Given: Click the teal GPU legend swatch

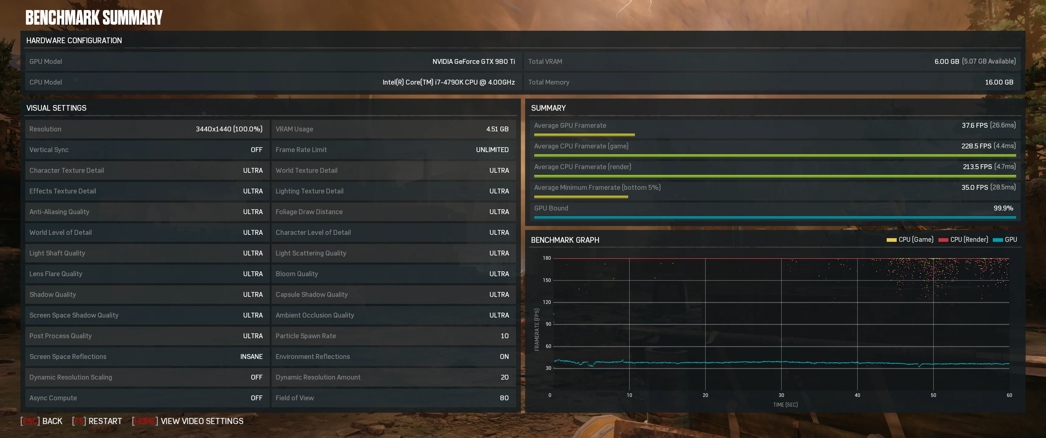Looking at the screenshot, I should click(x=998, y=240).
